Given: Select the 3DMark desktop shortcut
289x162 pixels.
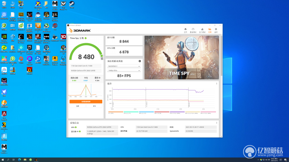Looking at the screenshot, I should tap(30, 38).
